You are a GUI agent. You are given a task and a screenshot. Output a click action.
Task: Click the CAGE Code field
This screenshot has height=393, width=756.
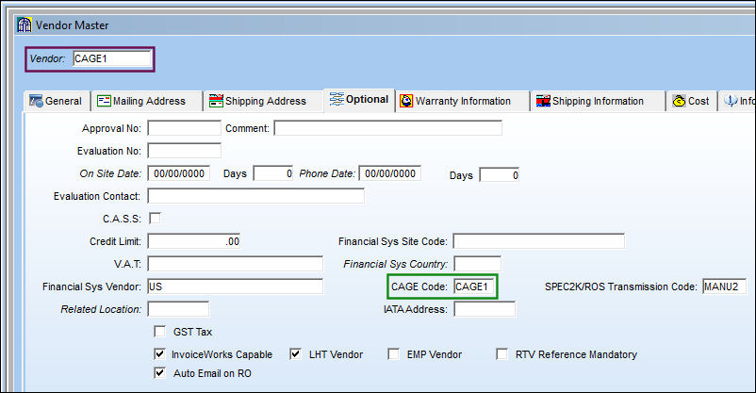click(473, 287)
